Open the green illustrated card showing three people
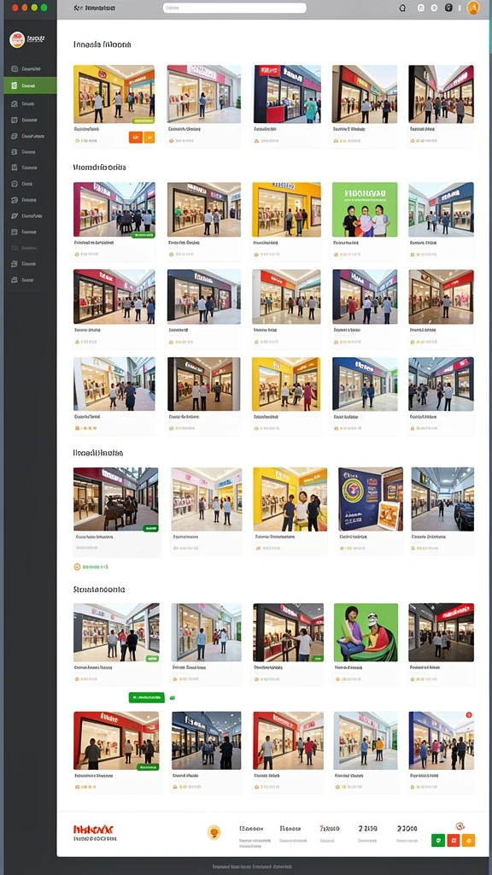This screenshot has height=875, width=492. (365, 209)
